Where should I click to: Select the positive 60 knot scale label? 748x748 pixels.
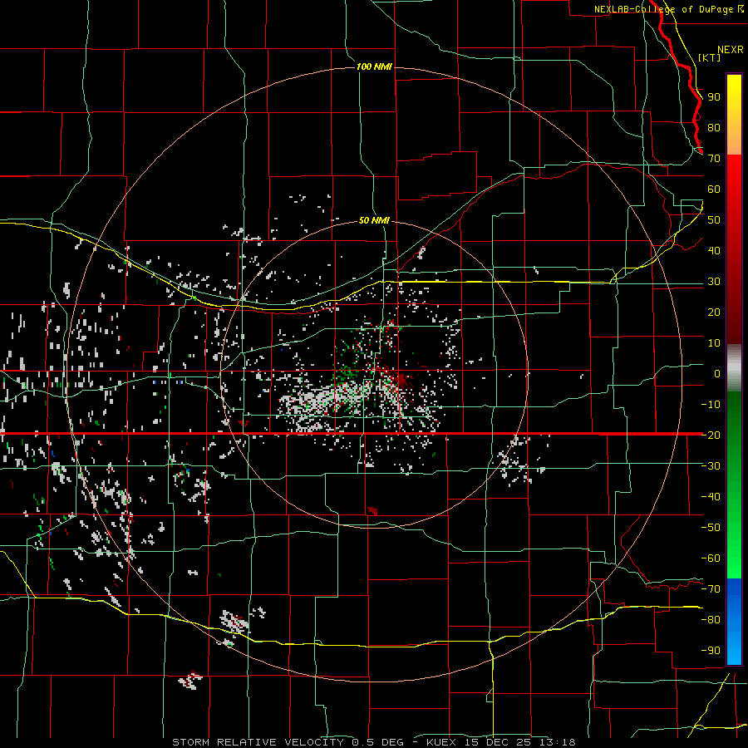click(x=714, y=189)
